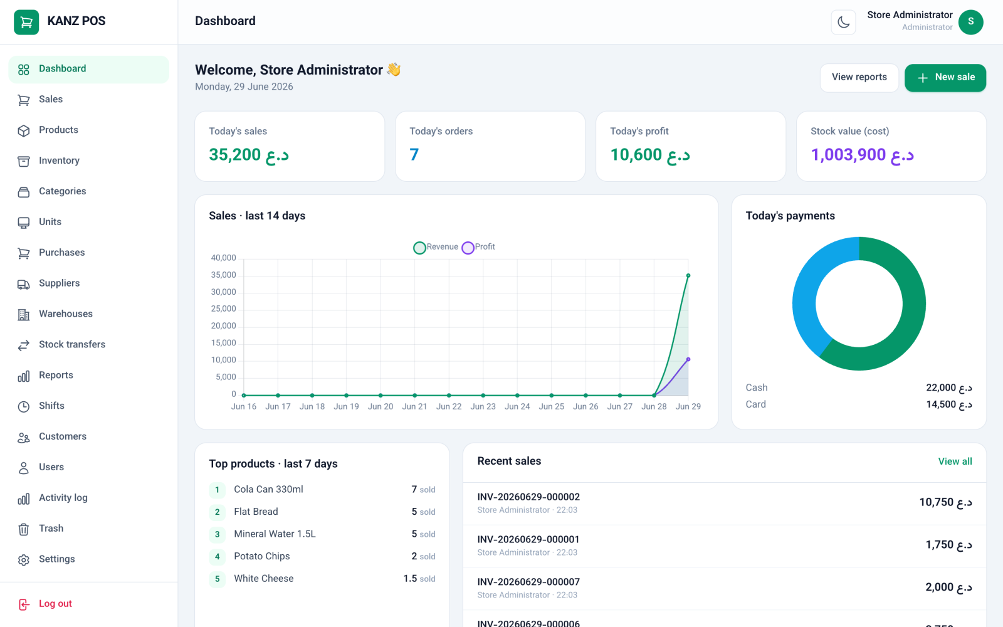Open Stock transfers via arrows icon
This screenshot has height=627, width=1003.
24,345
